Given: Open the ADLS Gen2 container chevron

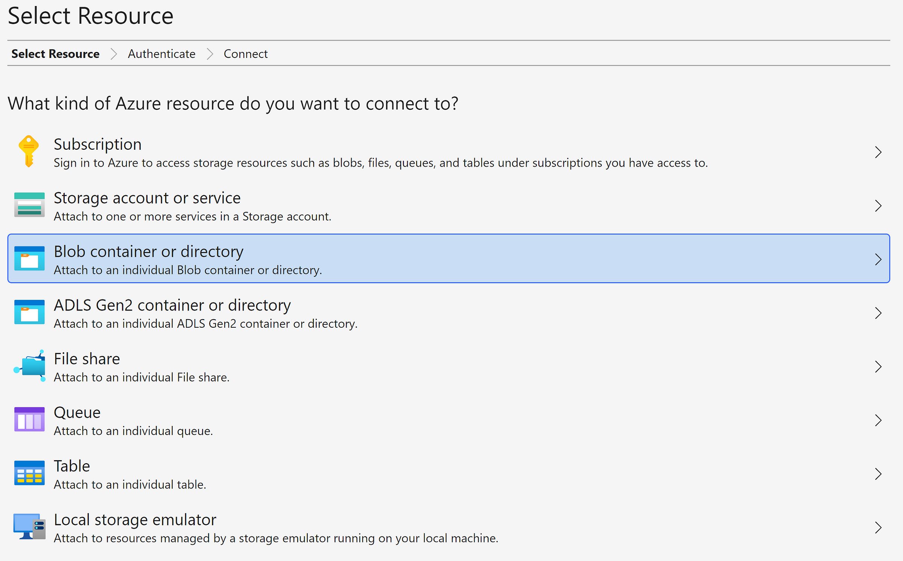Looking at the screenshot, I should point(878,313).
